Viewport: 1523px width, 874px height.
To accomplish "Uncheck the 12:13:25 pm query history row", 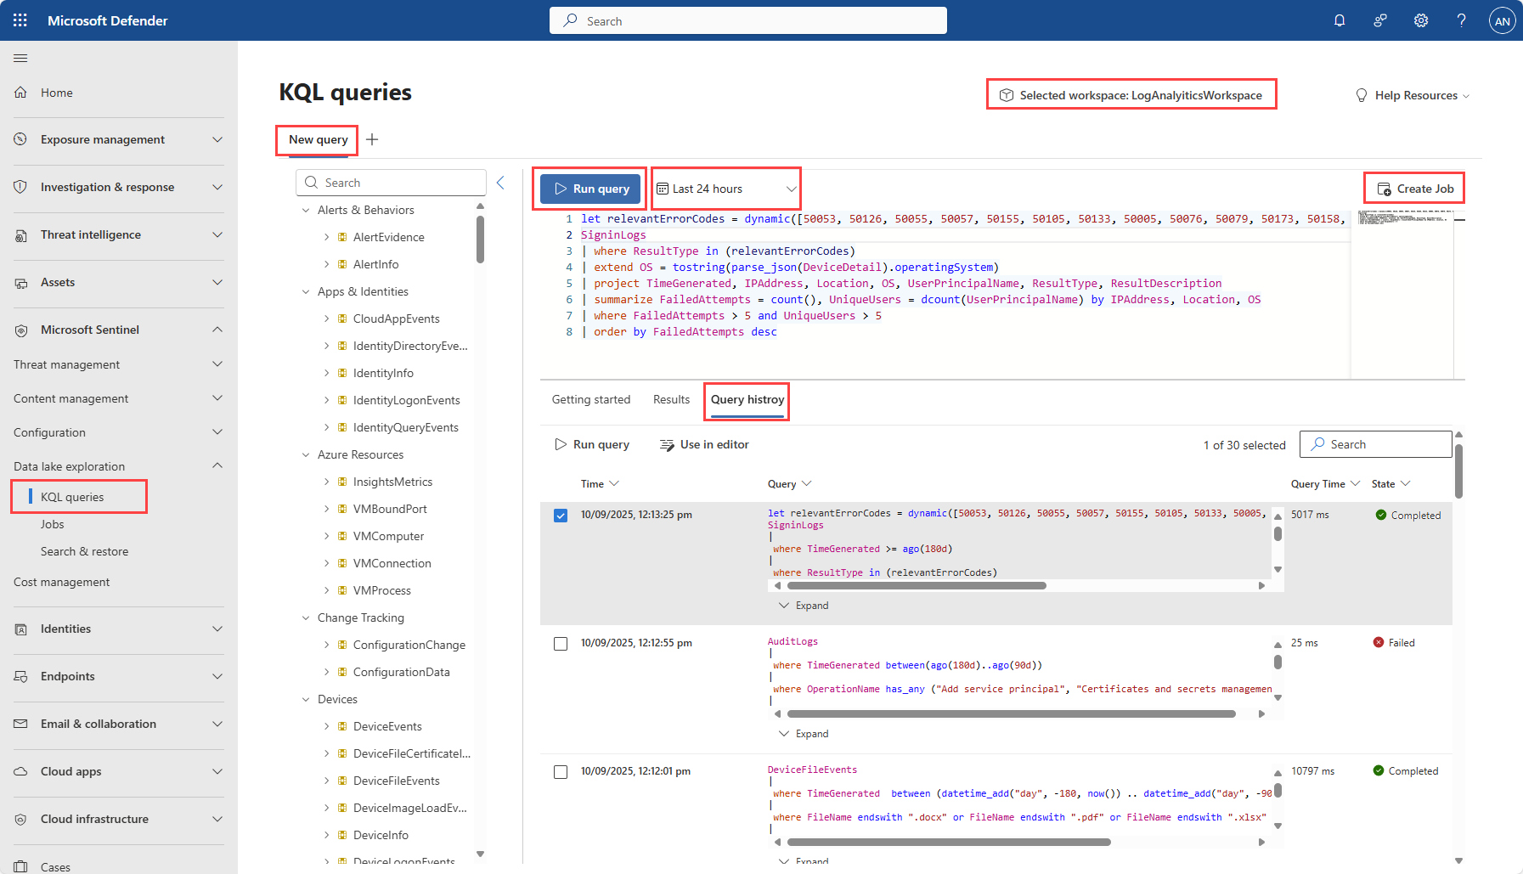I will tap(561, 516).
